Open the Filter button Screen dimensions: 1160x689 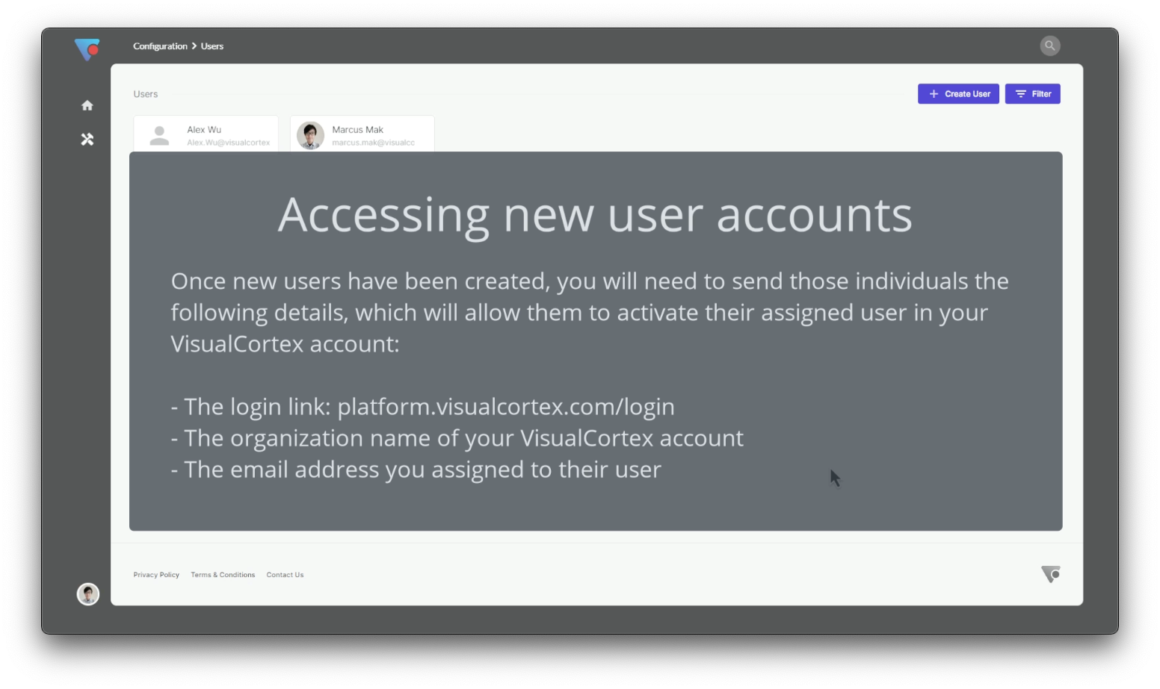pyautogui.click(x=1033, y=94)
